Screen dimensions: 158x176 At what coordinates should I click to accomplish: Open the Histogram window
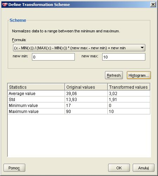point(139,75)
